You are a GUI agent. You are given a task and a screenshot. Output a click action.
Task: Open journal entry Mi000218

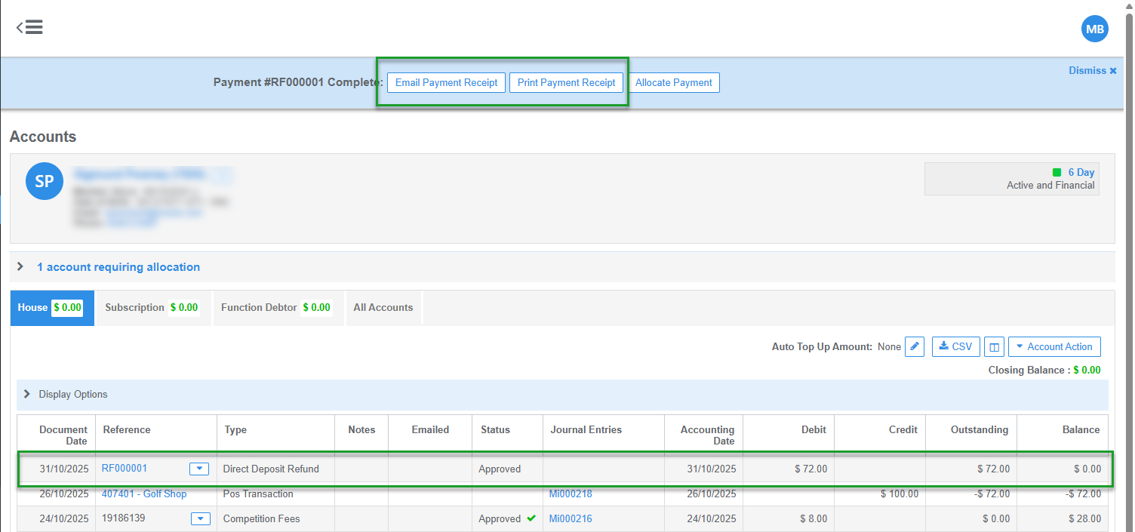click(571, 494)
